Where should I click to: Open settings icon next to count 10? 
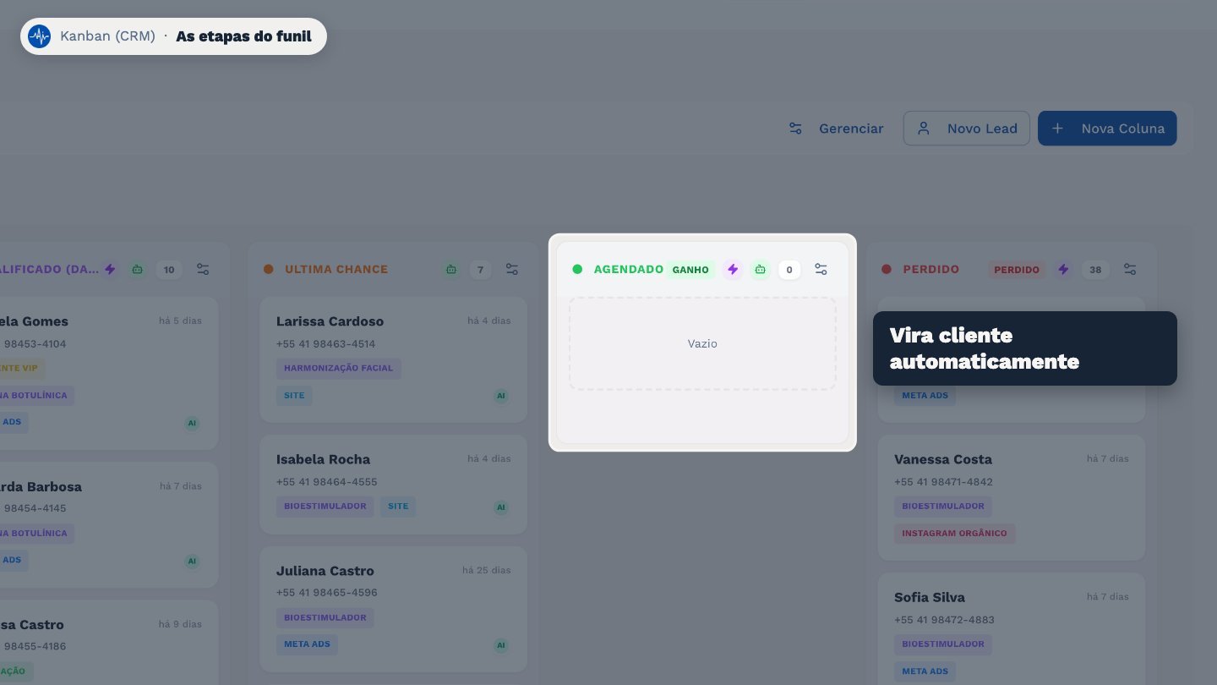click(x=203, y=269)
